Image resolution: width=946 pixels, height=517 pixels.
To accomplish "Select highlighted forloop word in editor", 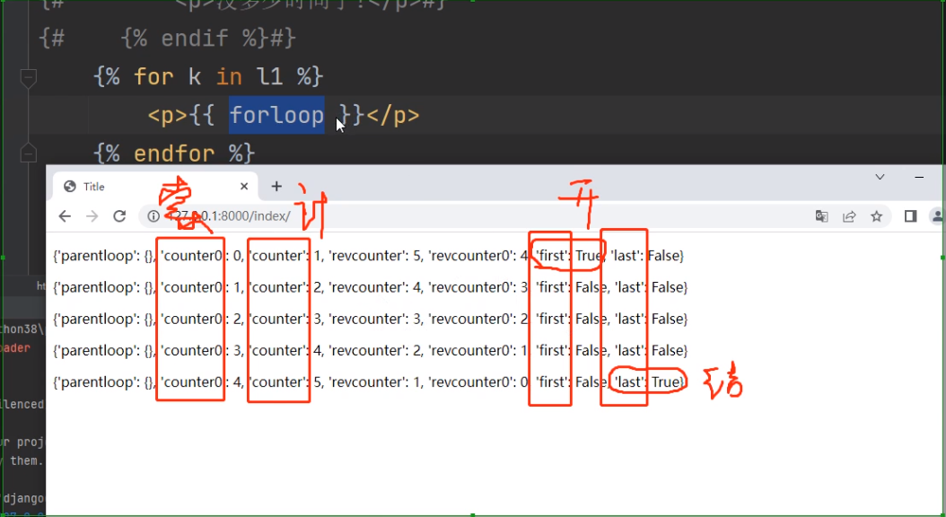I will [x=277, y=115].
